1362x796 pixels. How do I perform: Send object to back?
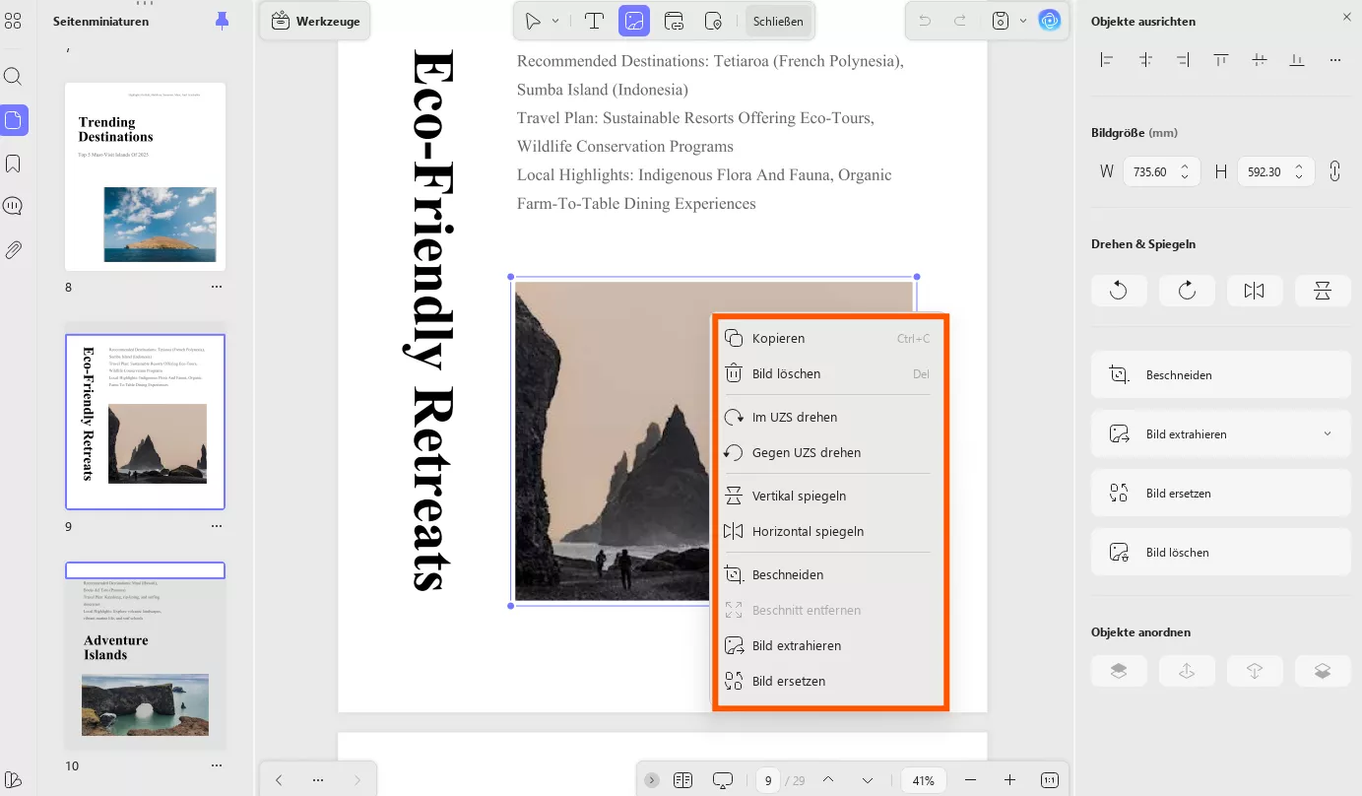coord(1323,671)
